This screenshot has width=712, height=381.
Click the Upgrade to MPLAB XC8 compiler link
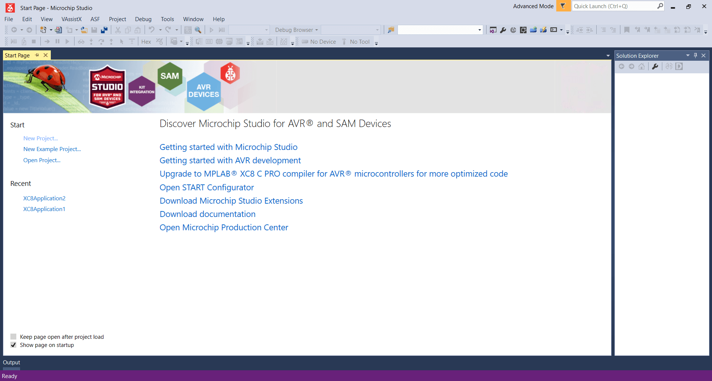(333, 174)
